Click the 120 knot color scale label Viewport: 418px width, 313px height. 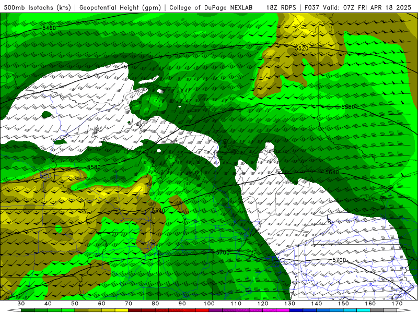263,304
